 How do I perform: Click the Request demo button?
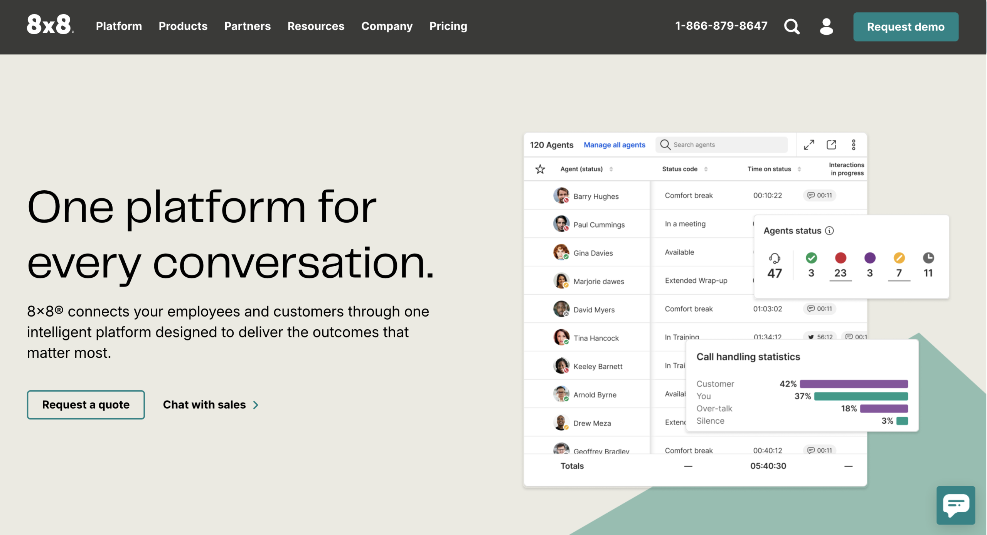coord(906,27)
